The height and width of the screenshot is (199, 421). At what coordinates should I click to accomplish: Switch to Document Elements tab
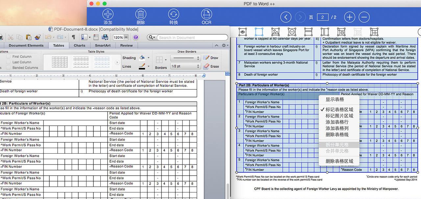pyautogui.click(x=26, y=45)
